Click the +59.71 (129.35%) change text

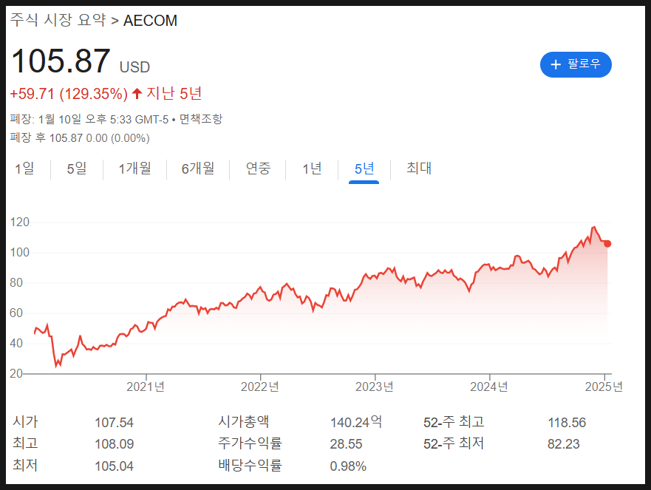69,94
